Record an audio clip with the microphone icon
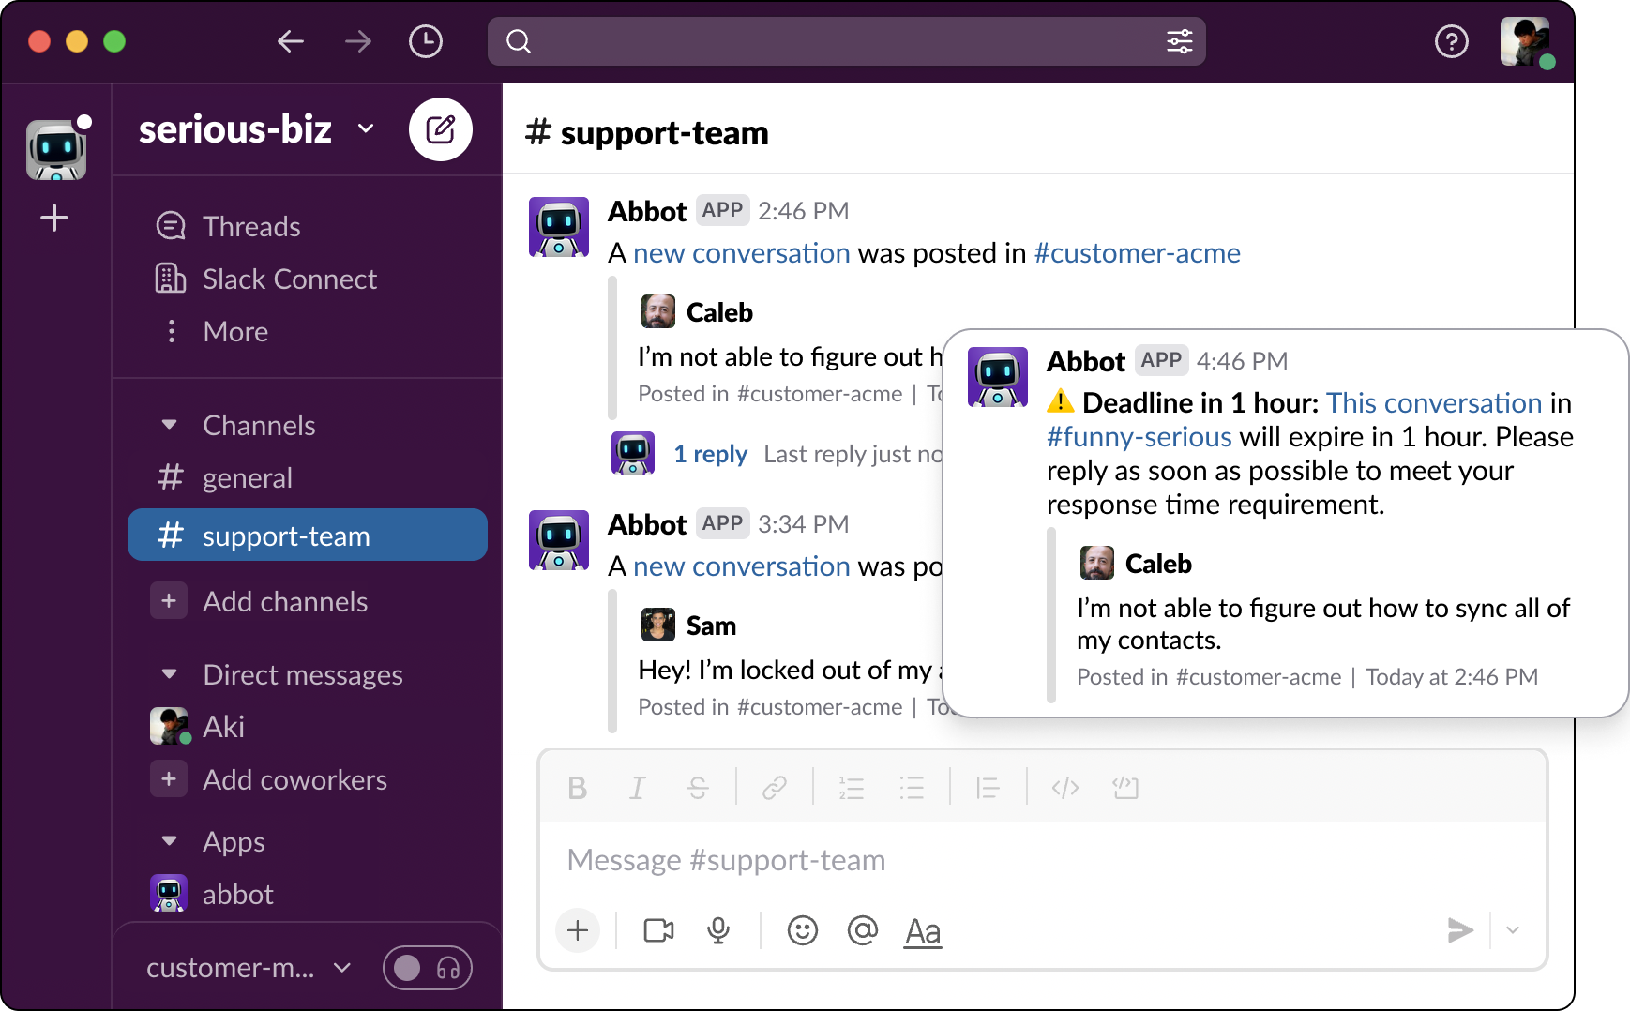 pyautogui.click(x=718, y=930)
